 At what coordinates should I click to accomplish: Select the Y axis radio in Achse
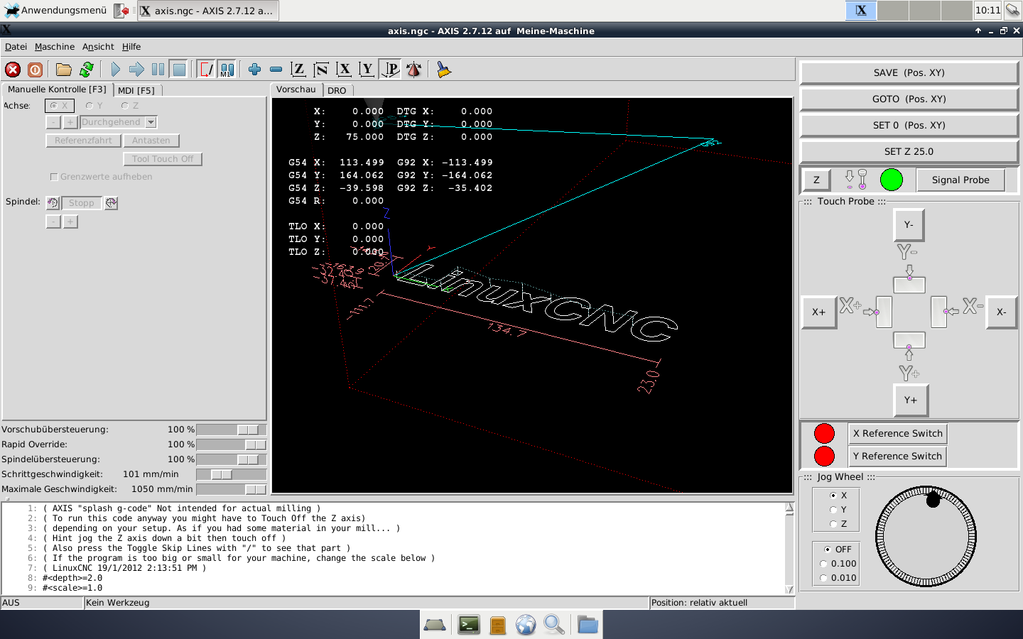click(x=94, y=106)
